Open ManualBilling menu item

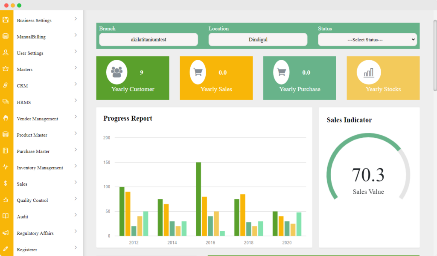point(31,37)
